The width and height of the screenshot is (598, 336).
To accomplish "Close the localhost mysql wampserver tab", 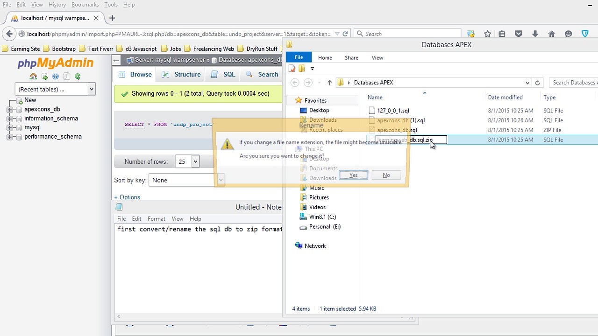I will pos(96,18).
